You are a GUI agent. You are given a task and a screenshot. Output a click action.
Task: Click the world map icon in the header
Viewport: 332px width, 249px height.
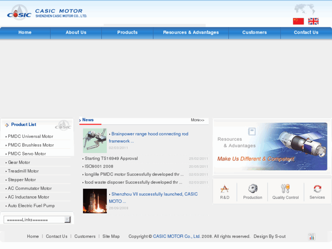pos(305,9)
